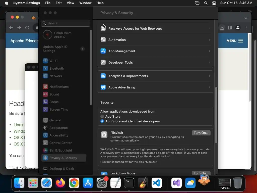Viewport: 257px width, 193px height.
Task: Select the App Store radio option
Action: pos(102,116)
